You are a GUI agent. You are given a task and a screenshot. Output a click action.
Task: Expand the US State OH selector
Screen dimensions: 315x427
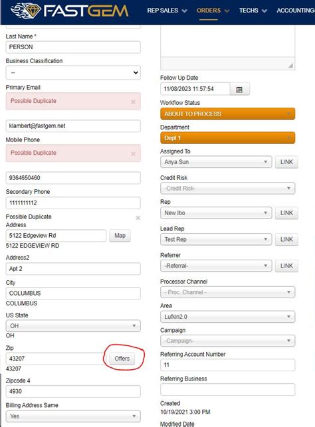click(x=73, y=325)
